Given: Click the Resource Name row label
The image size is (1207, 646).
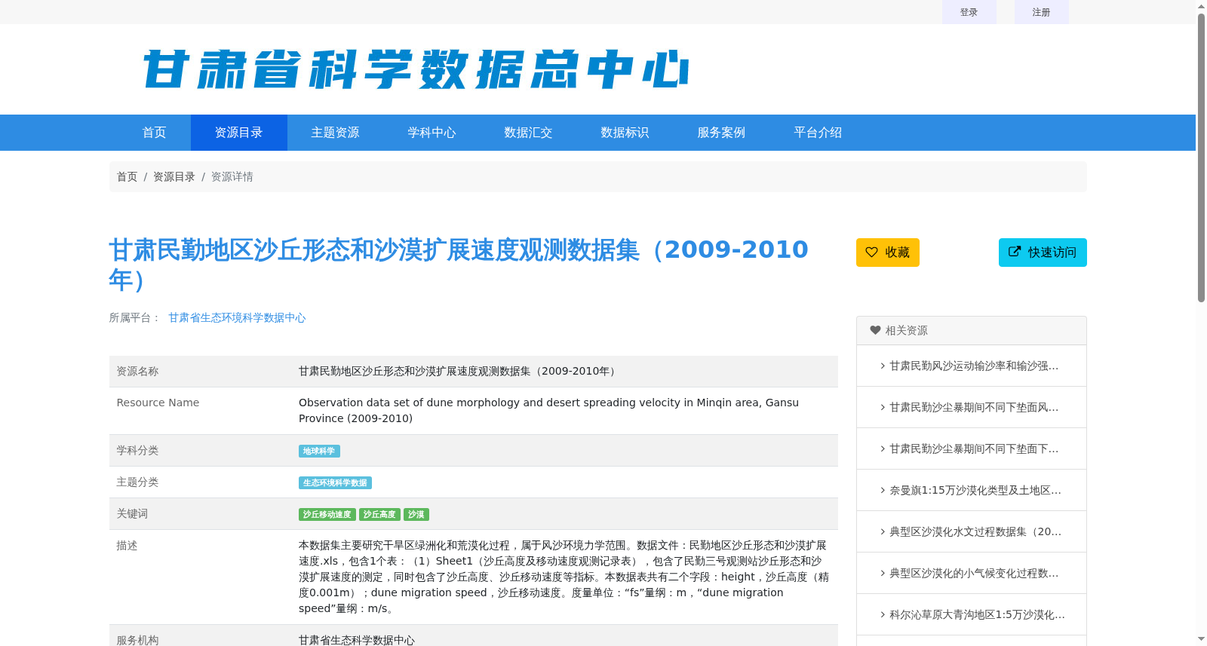Looking at the screenshot, I should pyautogui.click(x=158, y=403).
